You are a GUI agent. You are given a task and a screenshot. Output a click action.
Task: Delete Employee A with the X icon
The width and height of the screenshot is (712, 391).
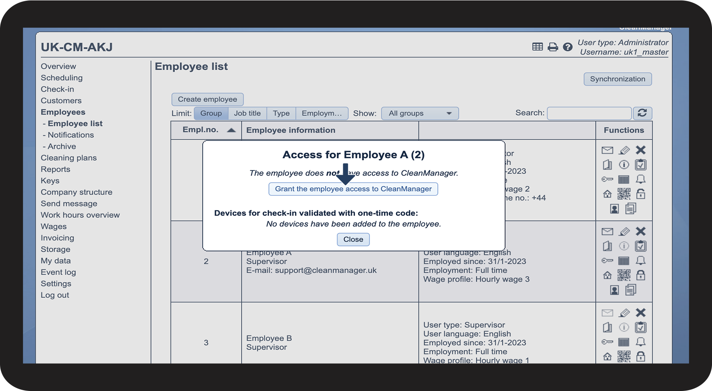641,231
